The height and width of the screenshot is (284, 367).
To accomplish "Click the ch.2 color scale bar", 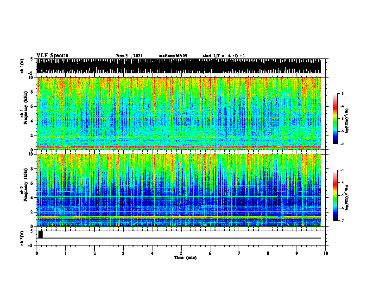I will click(335, 195).
